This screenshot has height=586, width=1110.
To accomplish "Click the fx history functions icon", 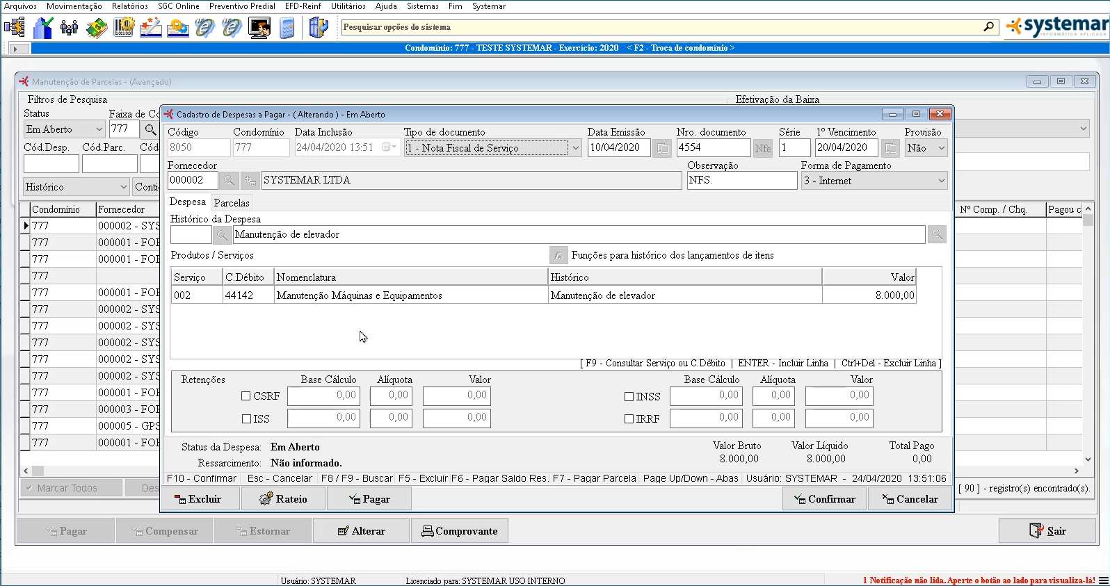I will click(x=558, y=256).
